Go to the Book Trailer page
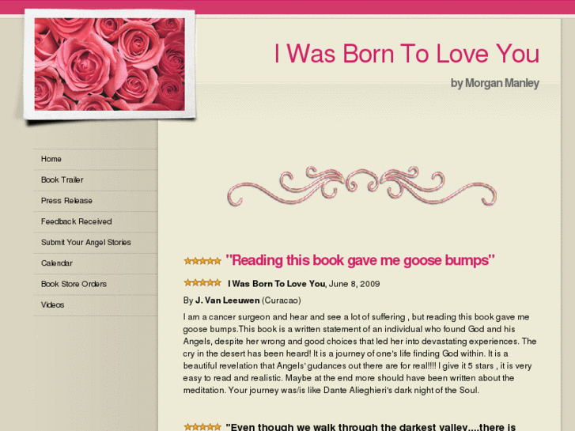This screenshot has height=431, width=575. [62, 180]
